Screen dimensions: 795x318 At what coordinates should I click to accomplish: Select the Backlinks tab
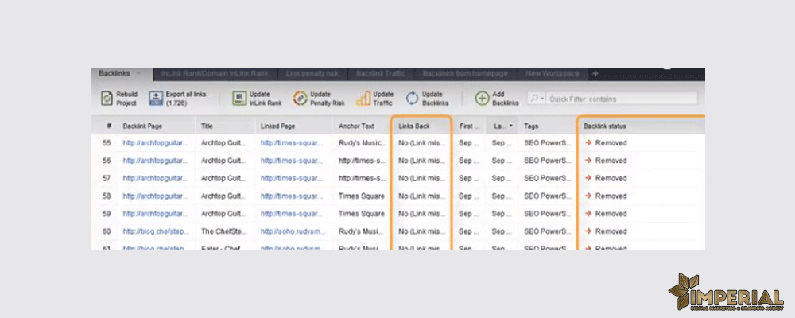pyautogui.click(x=114, y=74)
